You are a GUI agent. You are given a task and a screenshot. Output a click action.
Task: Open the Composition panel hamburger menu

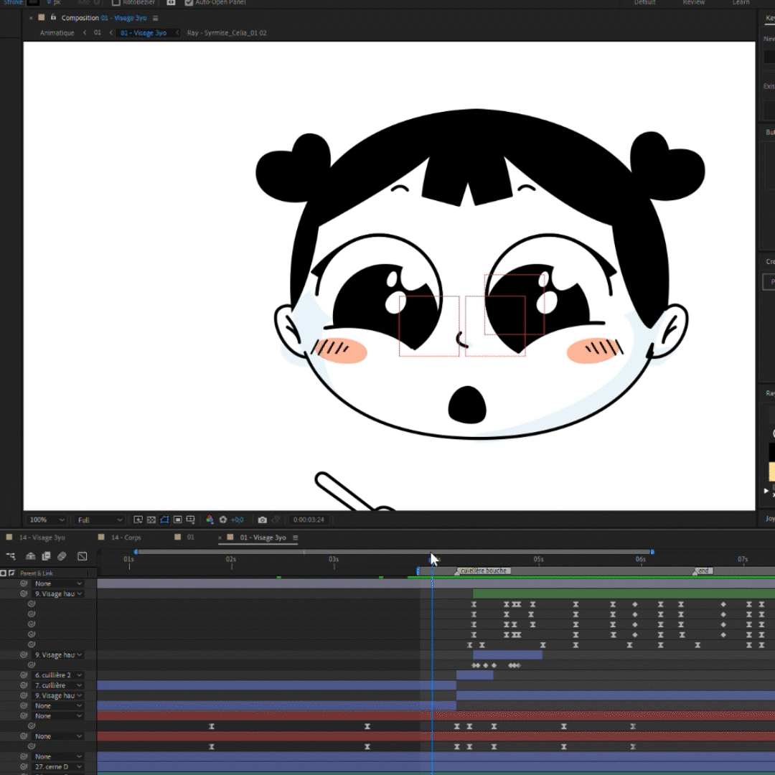(155, 18)
